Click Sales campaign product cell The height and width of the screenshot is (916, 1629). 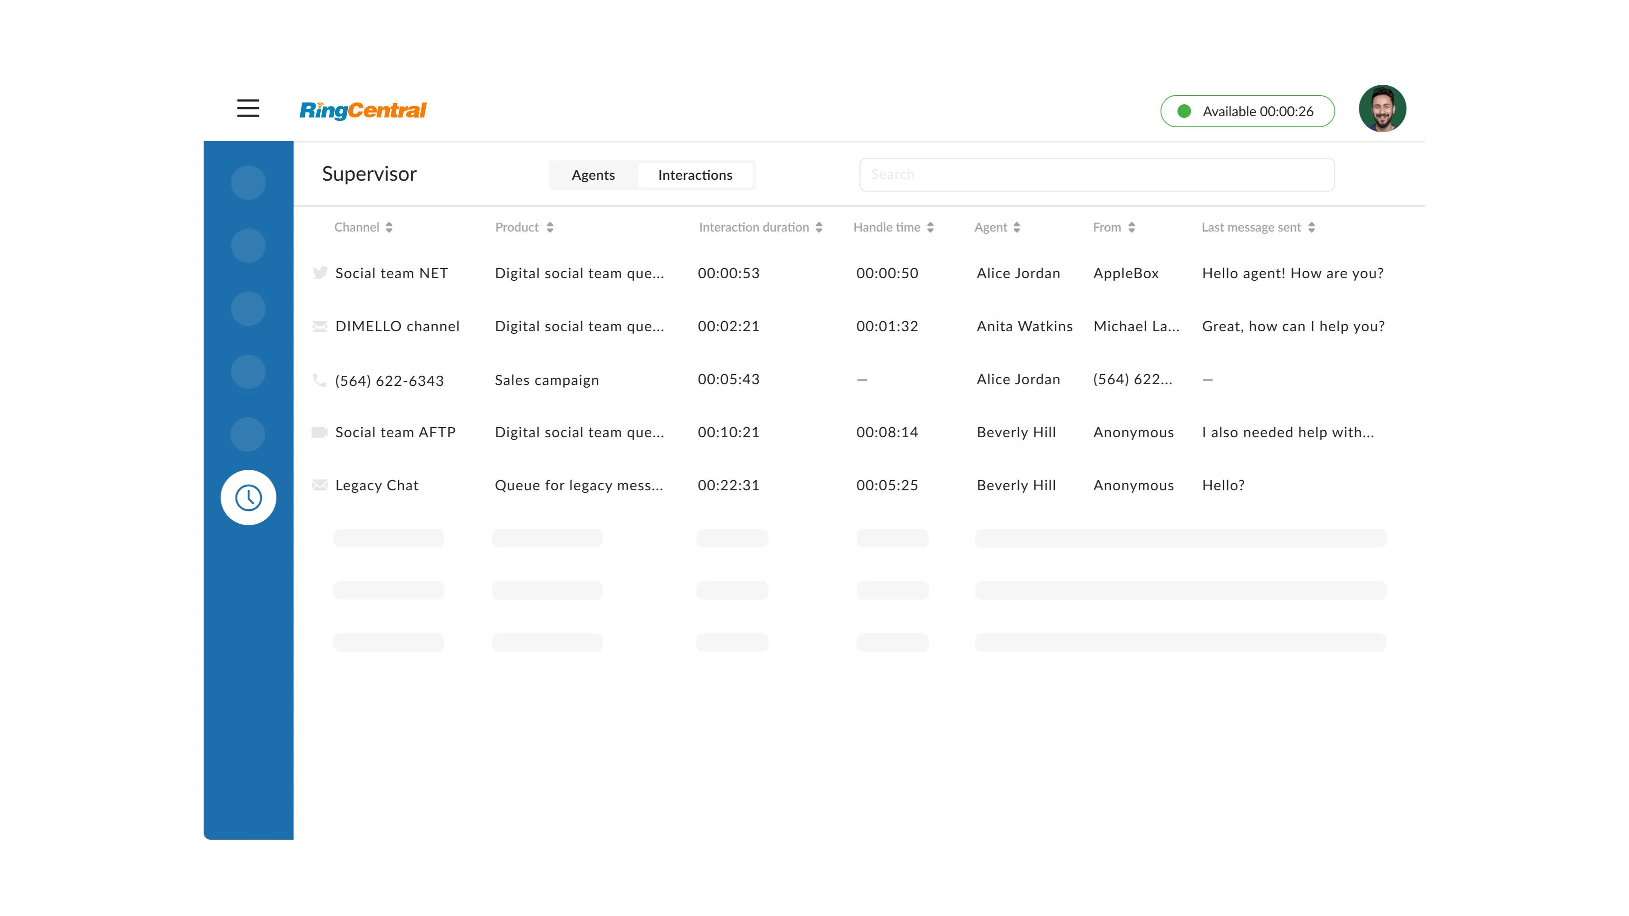[546, 380]
